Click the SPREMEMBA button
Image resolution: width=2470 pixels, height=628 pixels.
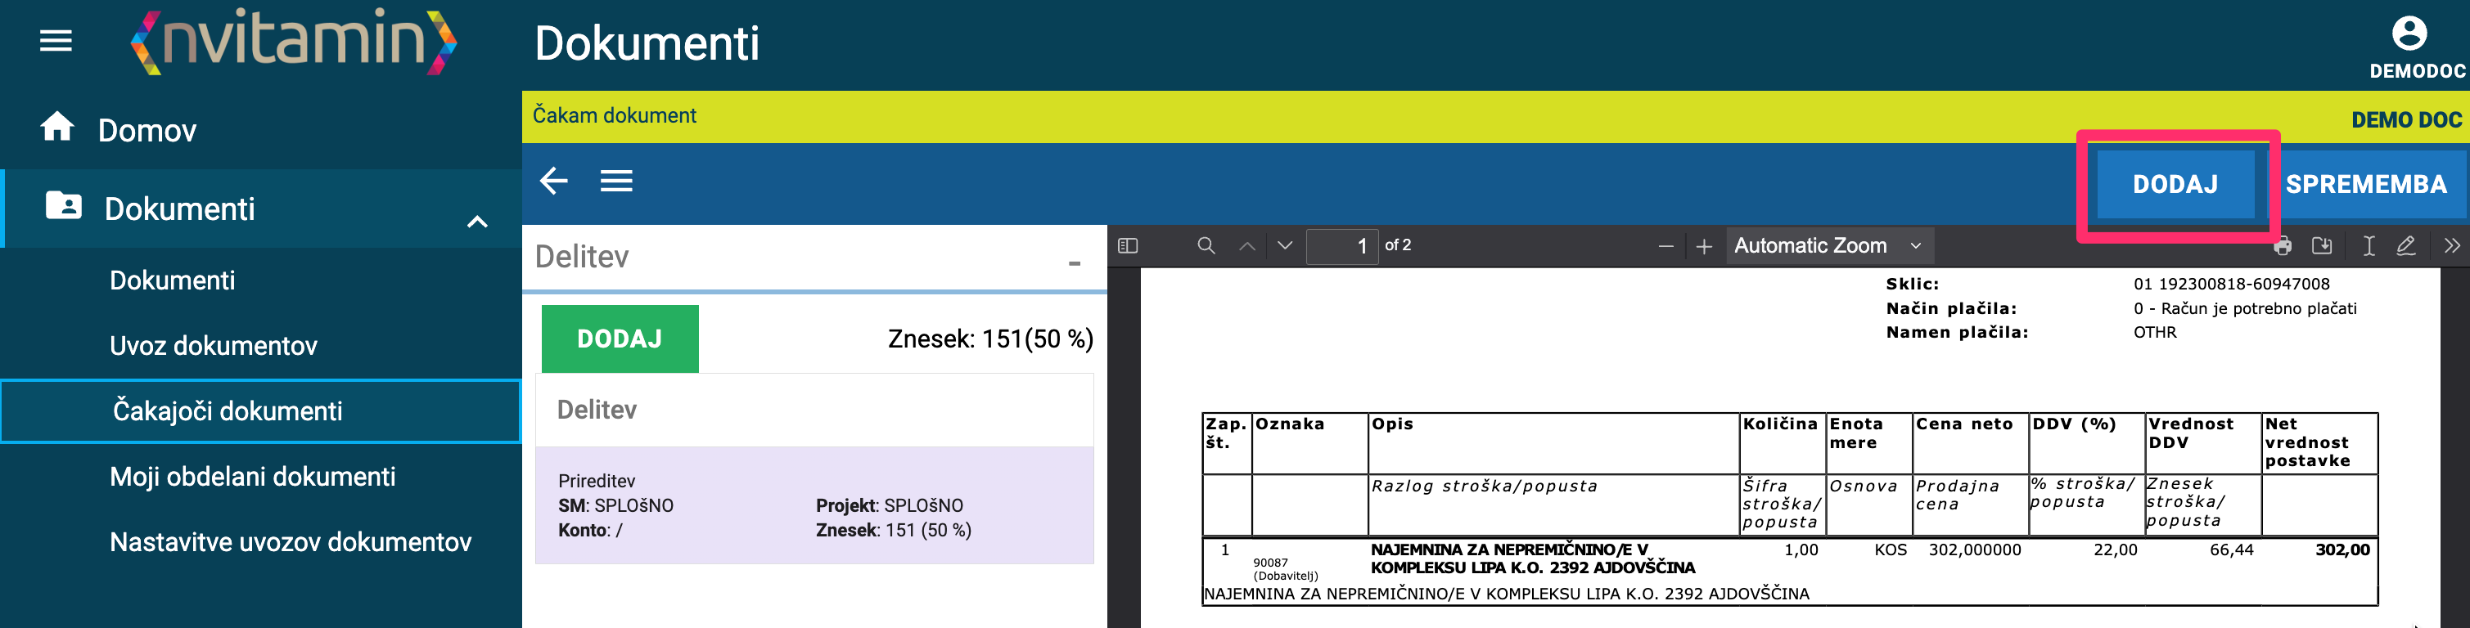click(x=2365, y=185)
